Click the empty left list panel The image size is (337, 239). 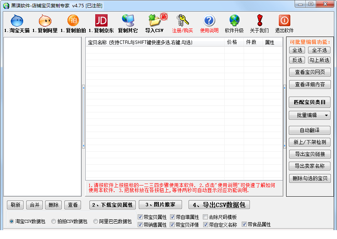42,117
